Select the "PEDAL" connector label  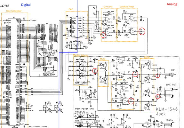169,120
